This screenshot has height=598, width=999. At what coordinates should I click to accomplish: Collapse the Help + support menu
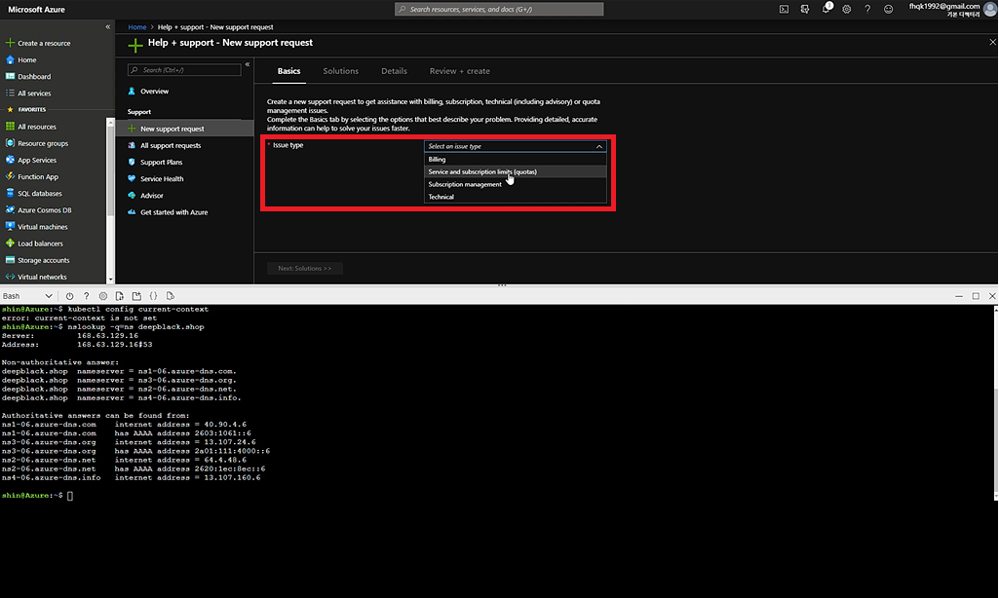click(x=248, y=64)
